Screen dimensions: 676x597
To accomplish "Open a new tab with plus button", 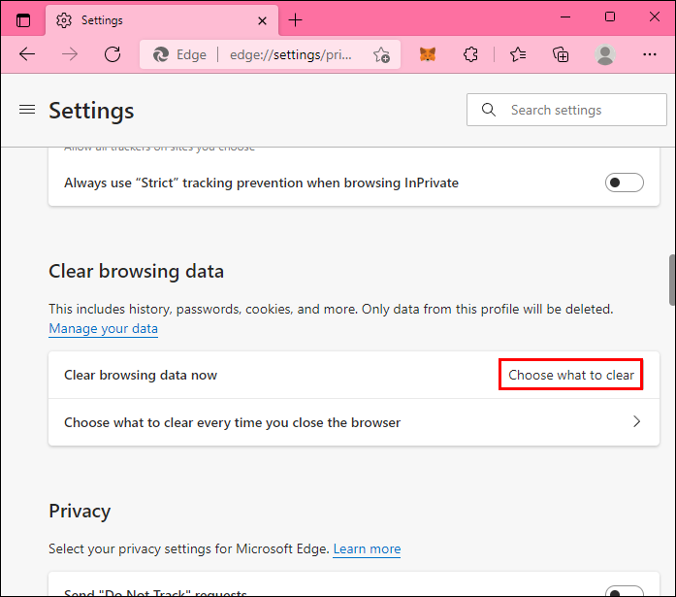I will point(296,19).
